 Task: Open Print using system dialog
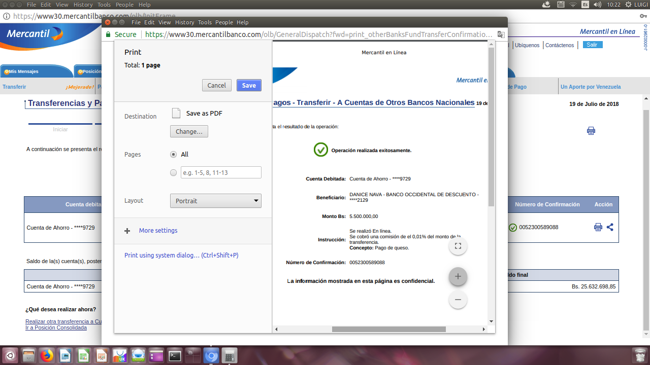click(x=180, y=255)
